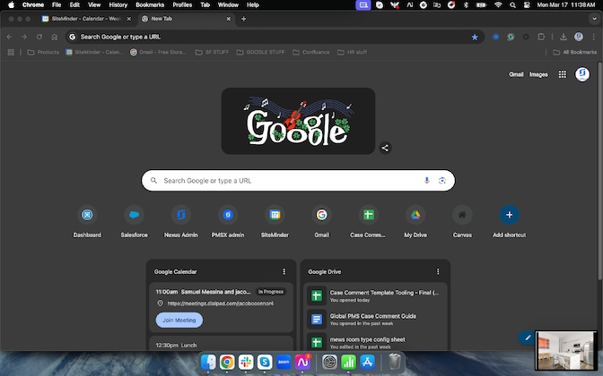The height and width of the screenshot is (376, 603).
Task: Open the HR stuff bookmarks folder
Action: point(353,52)
